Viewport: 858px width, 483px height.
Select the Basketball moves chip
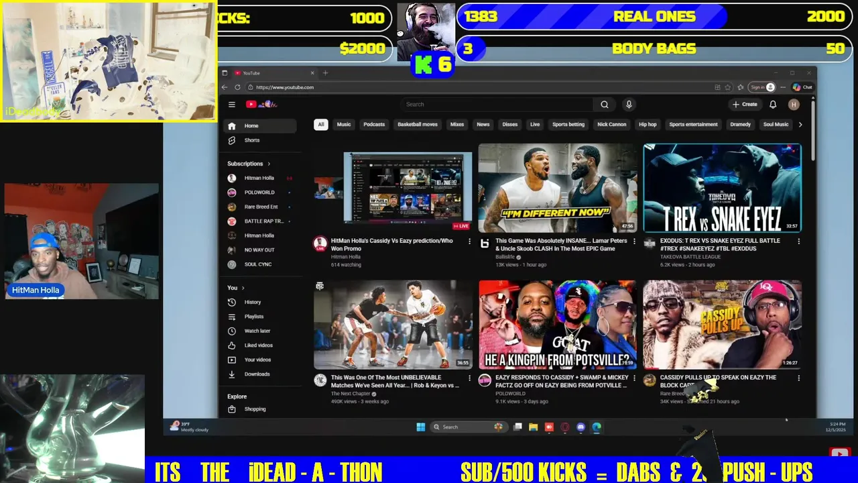[417, 124]
